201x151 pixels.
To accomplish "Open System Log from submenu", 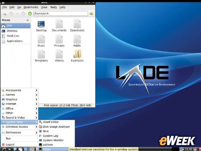I will (57, 136).
